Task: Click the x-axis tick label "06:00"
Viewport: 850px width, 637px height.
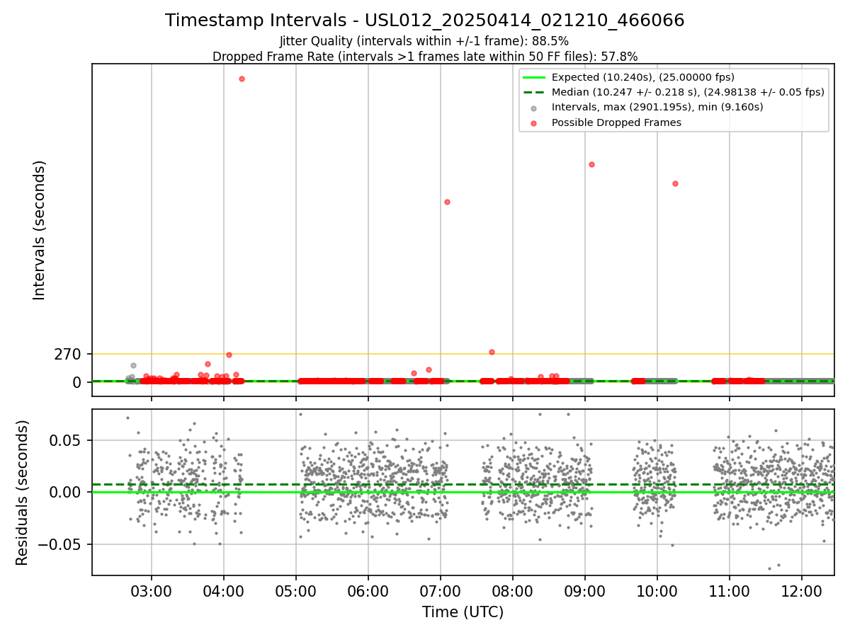Action: (368, 591)
